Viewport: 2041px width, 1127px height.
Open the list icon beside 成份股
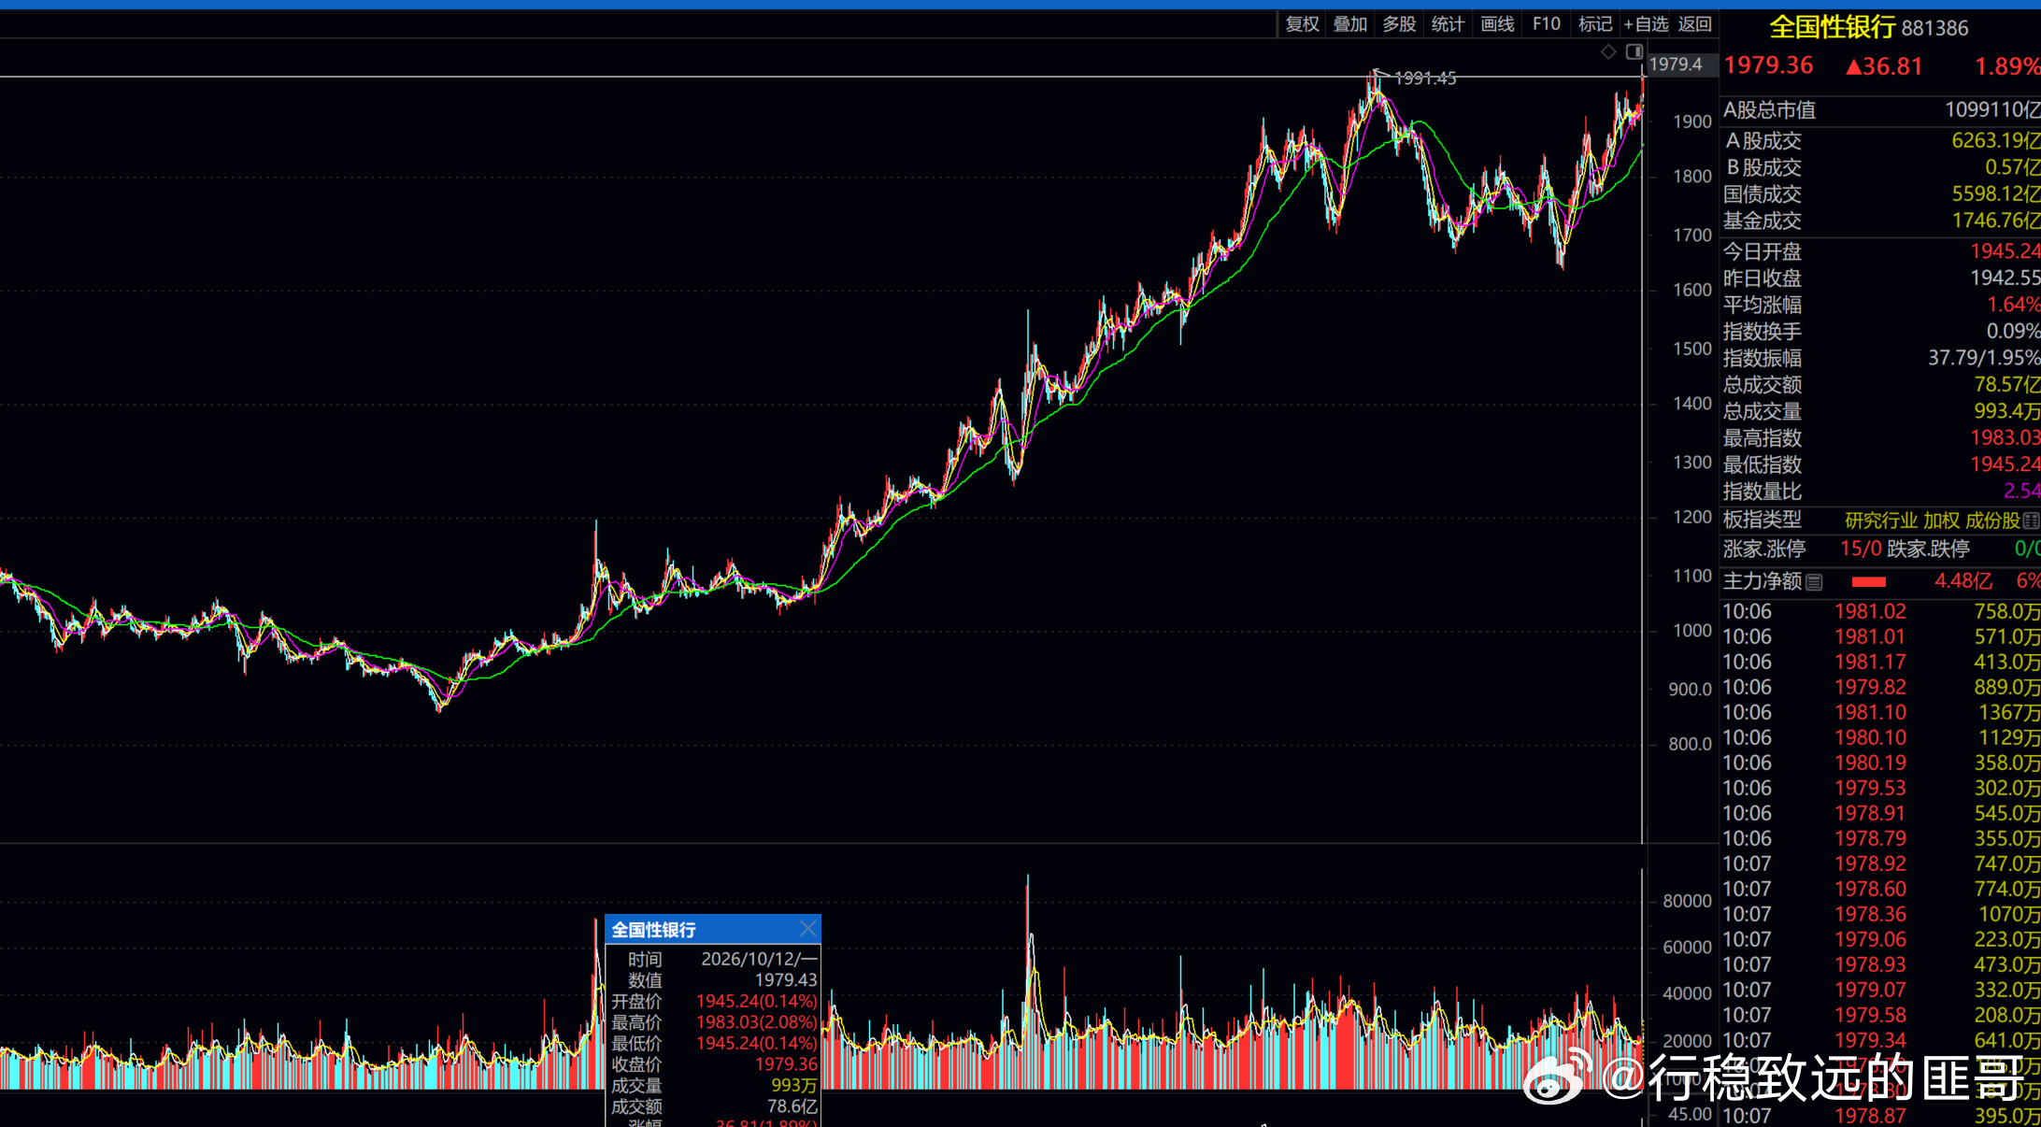point(2031,521)
